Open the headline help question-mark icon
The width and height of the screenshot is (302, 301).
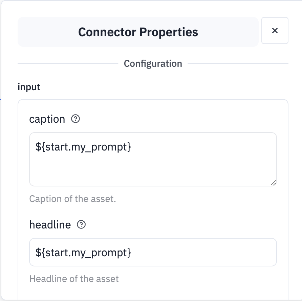tap(81, 225)
